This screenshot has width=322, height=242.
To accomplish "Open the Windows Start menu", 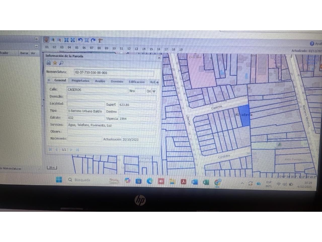I will click(59, 180).
